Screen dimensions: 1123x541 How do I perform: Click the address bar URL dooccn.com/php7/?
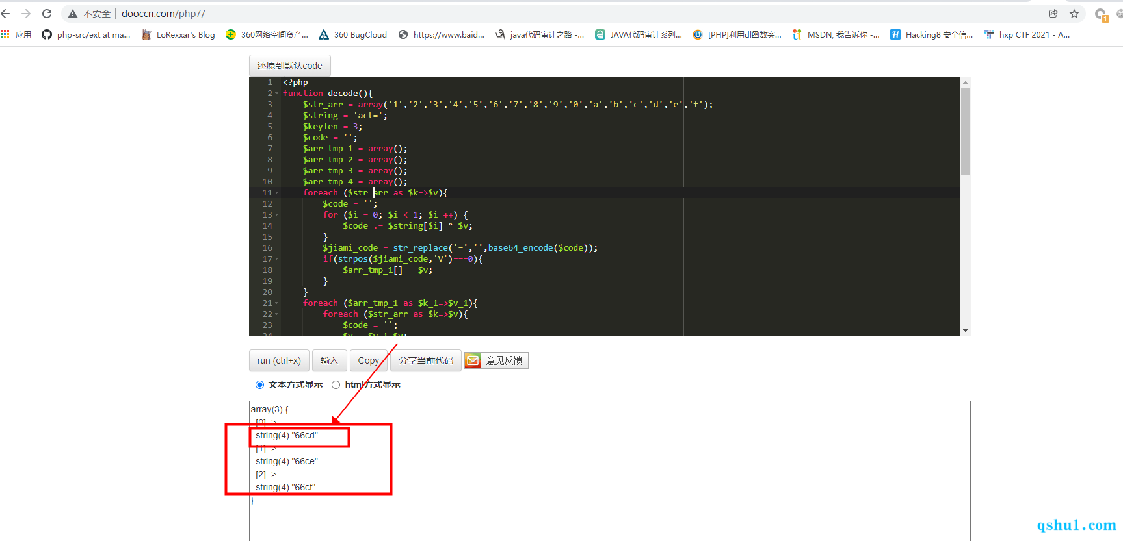coord(163,14)
